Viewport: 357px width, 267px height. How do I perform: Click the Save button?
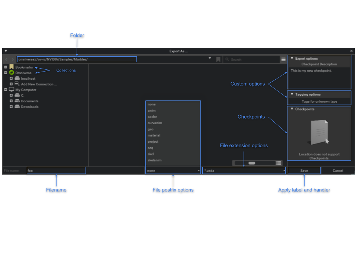(x=304, y=171)
